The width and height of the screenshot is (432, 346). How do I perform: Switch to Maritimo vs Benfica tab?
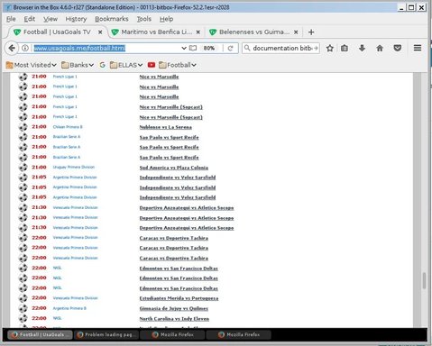click(156, 32)
